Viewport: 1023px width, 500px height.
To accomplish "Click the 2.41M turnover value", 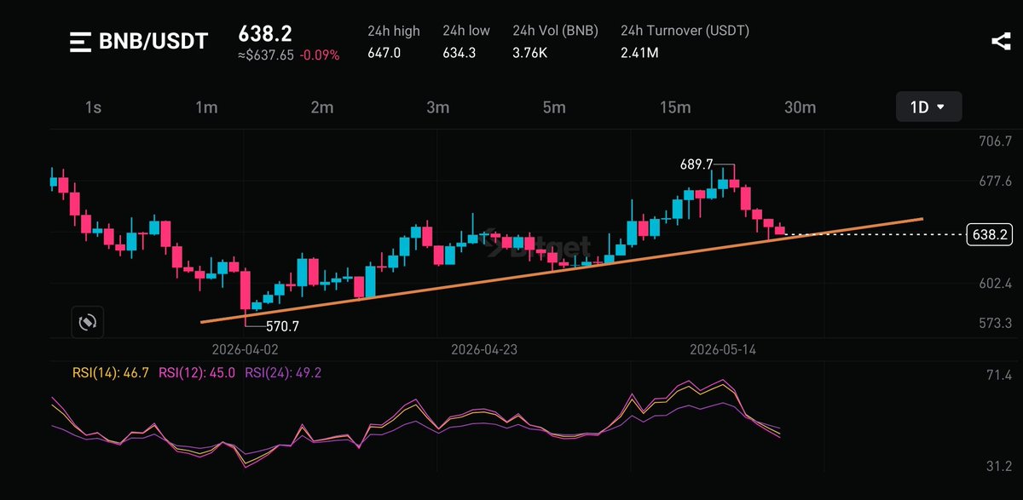I will tap(639, 53).
